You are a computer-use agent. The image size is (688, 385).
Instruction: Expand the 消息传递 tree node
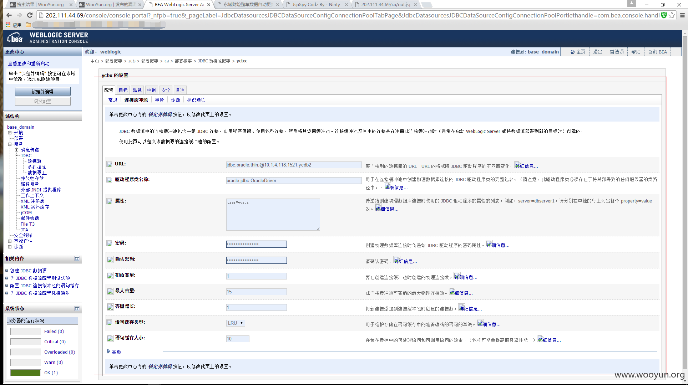16,150
